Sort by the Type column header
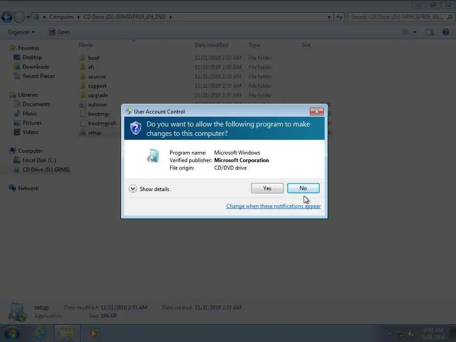 tap(254, 45)
